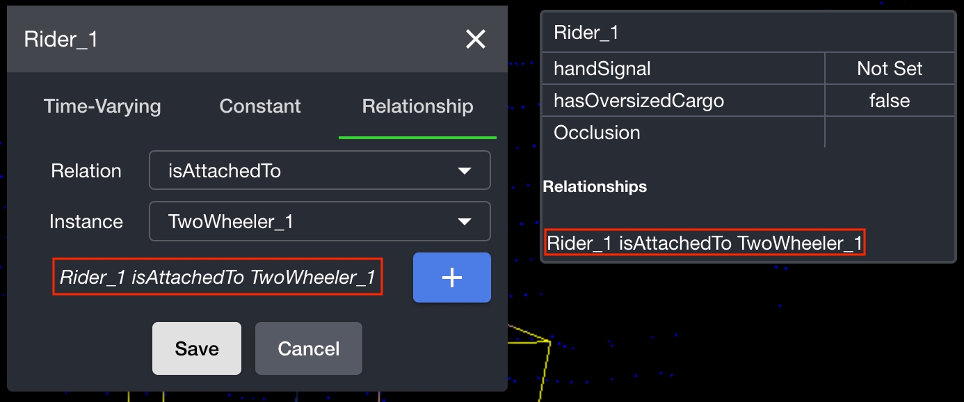Click the empty Occlusion value cell
964x402 pixels.
click(890, 133)
